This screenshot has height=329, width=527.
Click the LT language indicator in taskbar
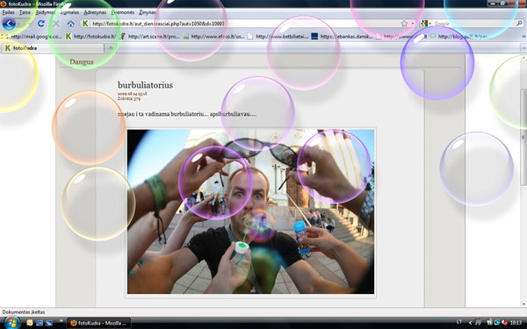click(459, 322)
